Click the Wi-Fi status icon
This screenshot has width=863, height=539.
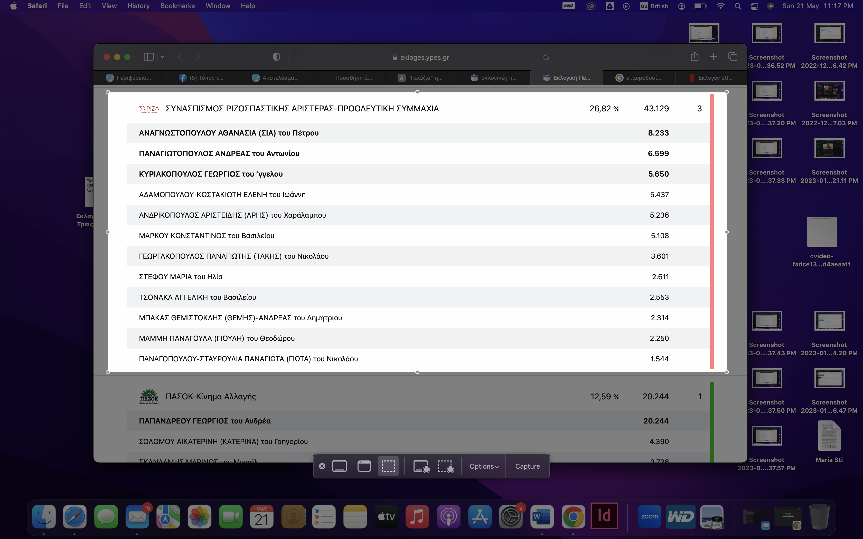pos(720,6)
